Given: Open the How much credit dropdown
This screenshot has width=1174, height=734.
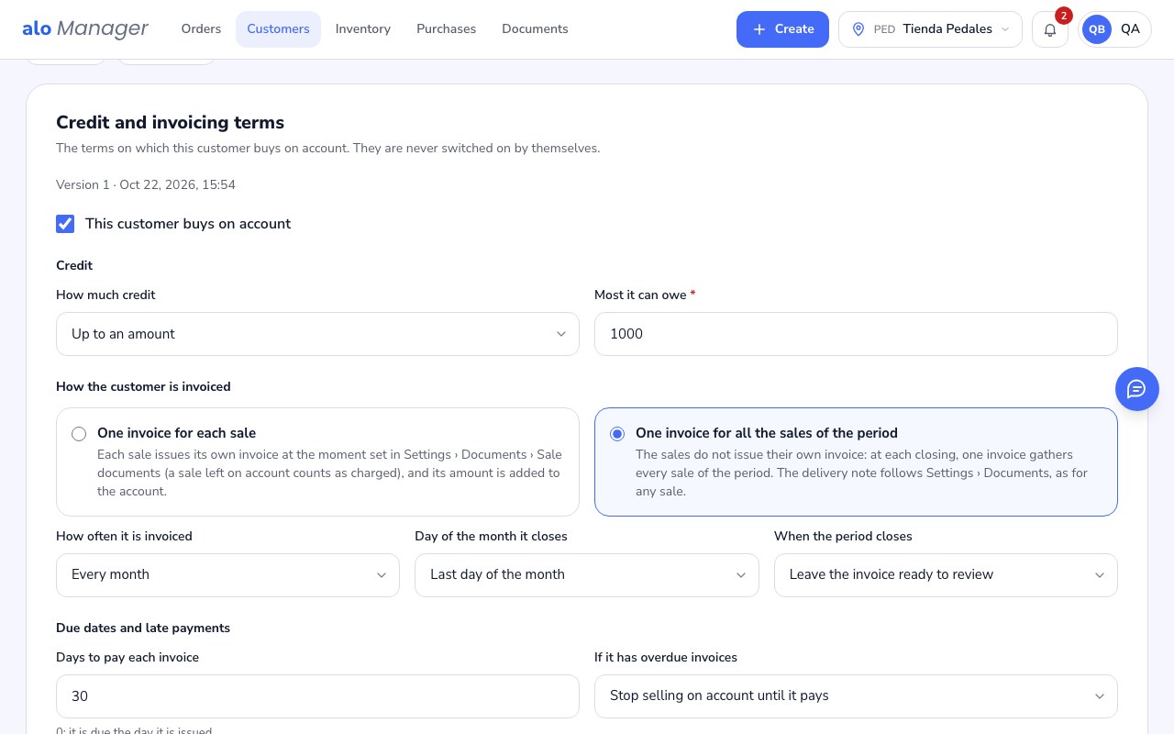Looking at the screenshot, I should [x=317, y=334].
